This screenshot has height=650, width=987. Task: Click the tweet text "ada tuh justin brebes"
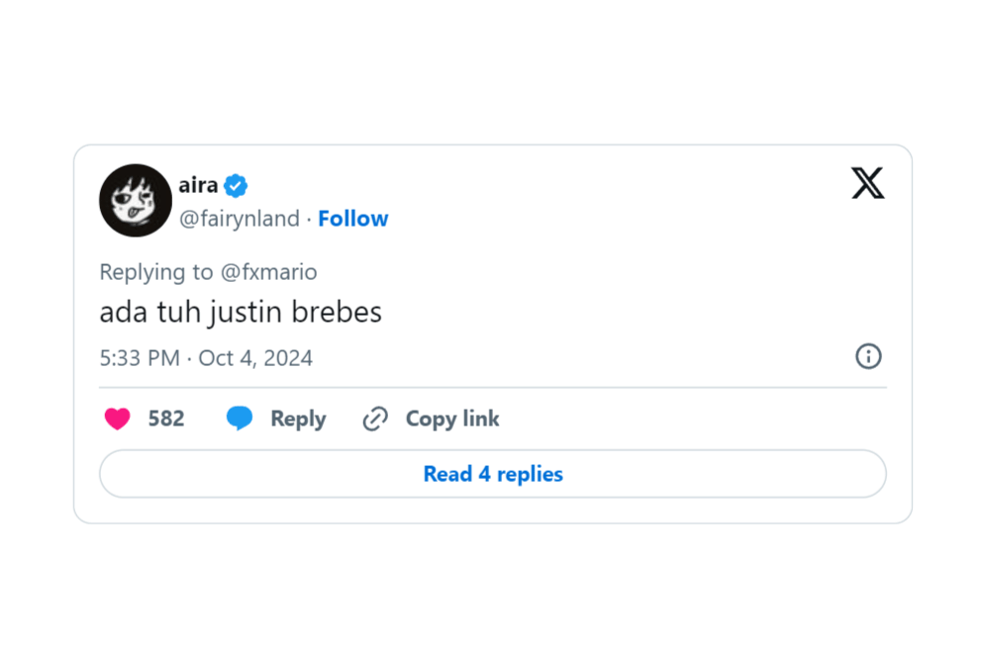click(241, 313)
